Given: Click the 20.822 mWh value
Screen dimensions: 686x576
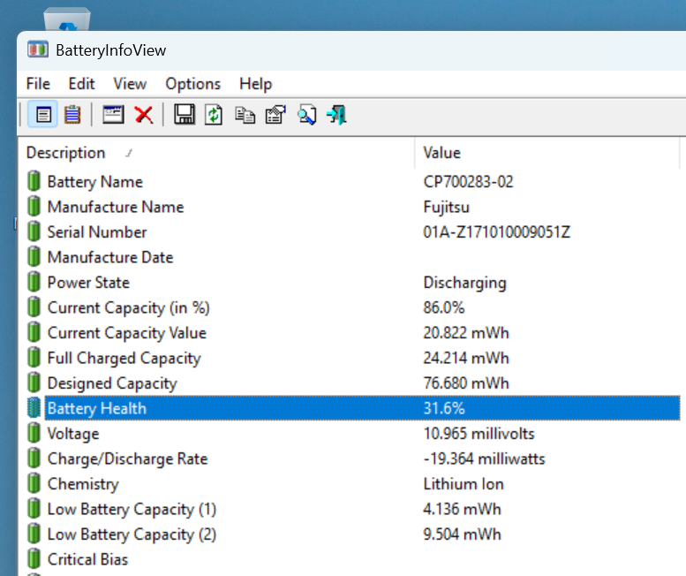Looking at the screenshot, I should coord(466,333).
